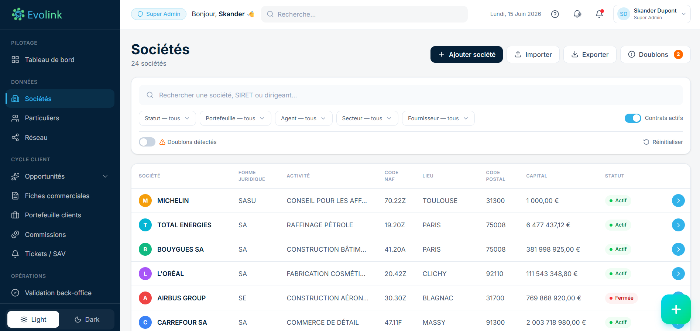This screenshot has height=331, width=700.
Task: Select Sociétés in the sidebar
Action: 60,99
